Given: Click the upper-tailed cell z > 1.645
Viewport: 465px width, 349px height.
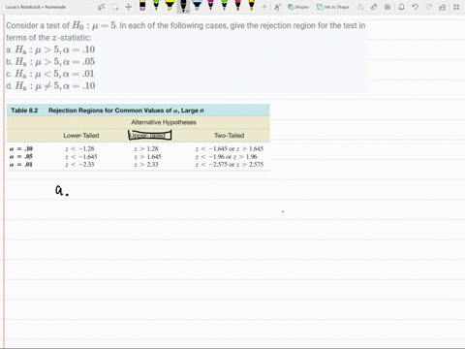Looking at the screenshot, I should [x=147, y=157].
